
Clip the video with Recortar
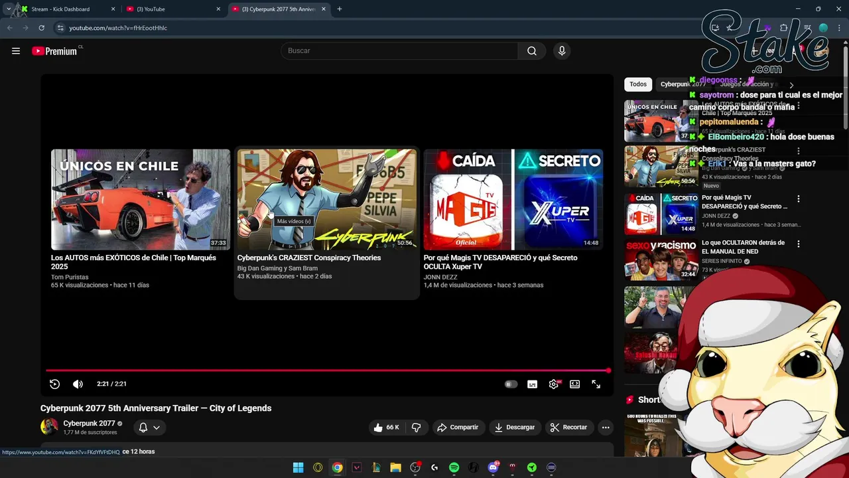click(569, 428)
